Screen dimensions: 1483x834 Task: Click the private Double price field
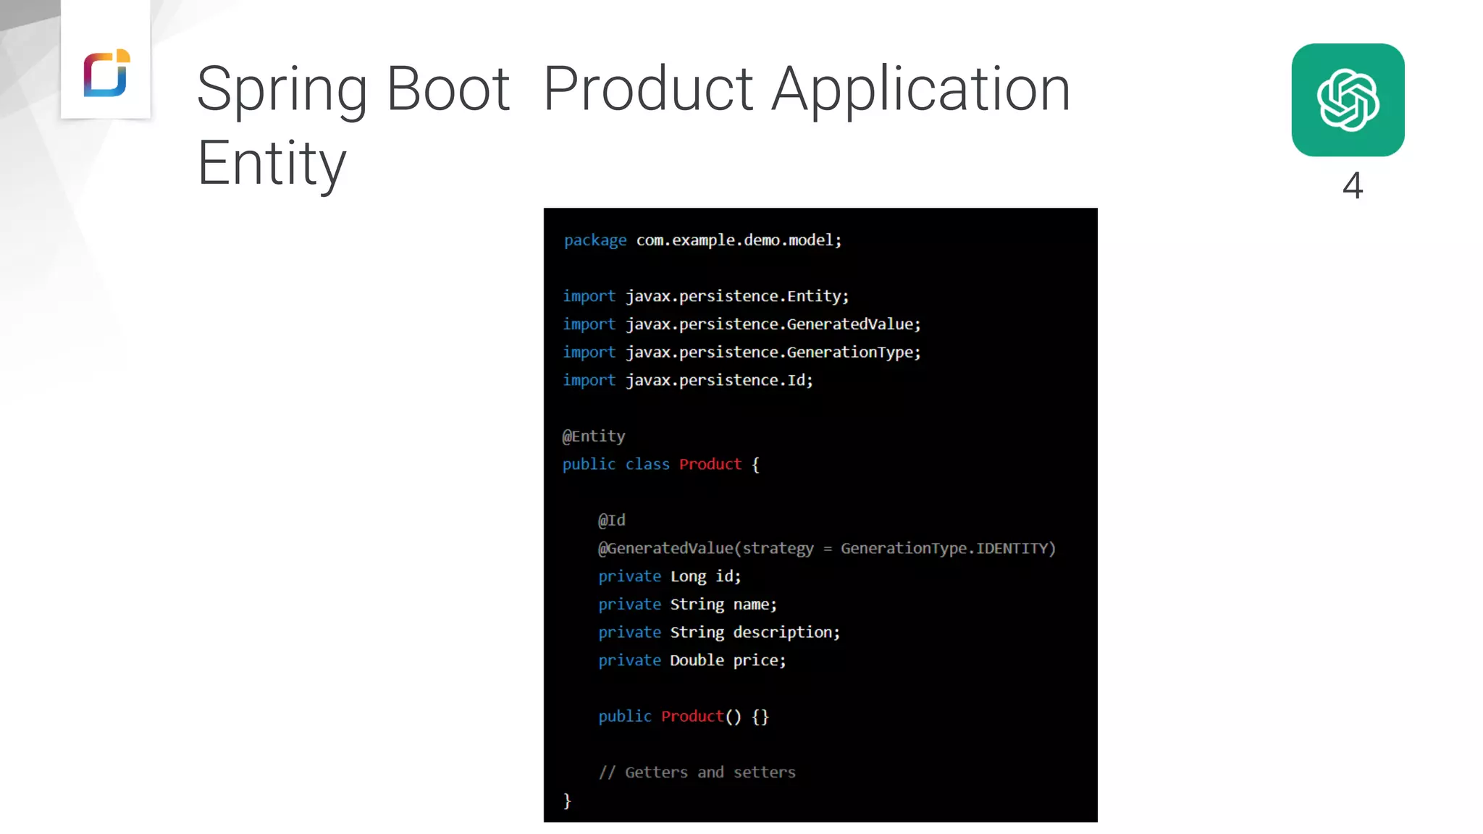pyautogui.click(x=692, y=660)
